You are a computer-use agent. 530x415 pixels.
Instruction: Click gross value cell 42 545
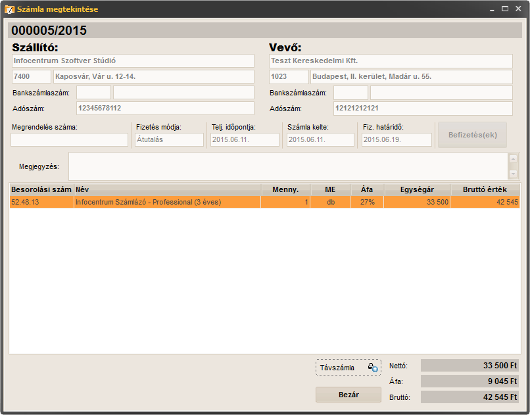pyautogui.click(x=485, y=202)
